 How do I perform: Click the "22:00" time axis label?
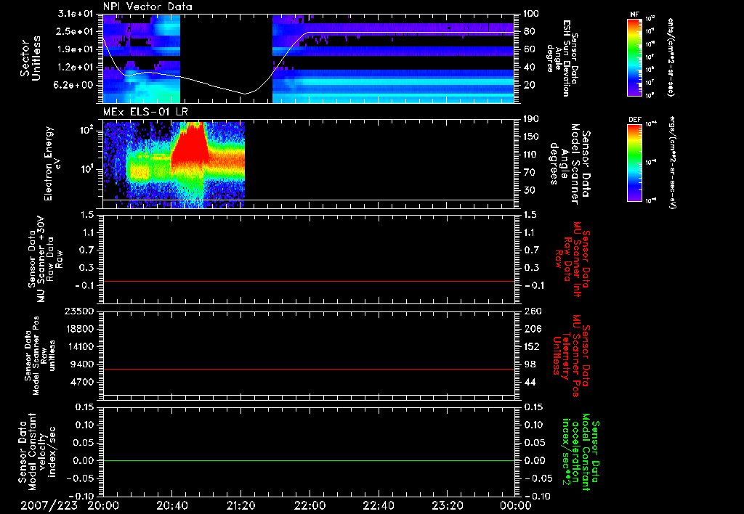coord(310,505)
